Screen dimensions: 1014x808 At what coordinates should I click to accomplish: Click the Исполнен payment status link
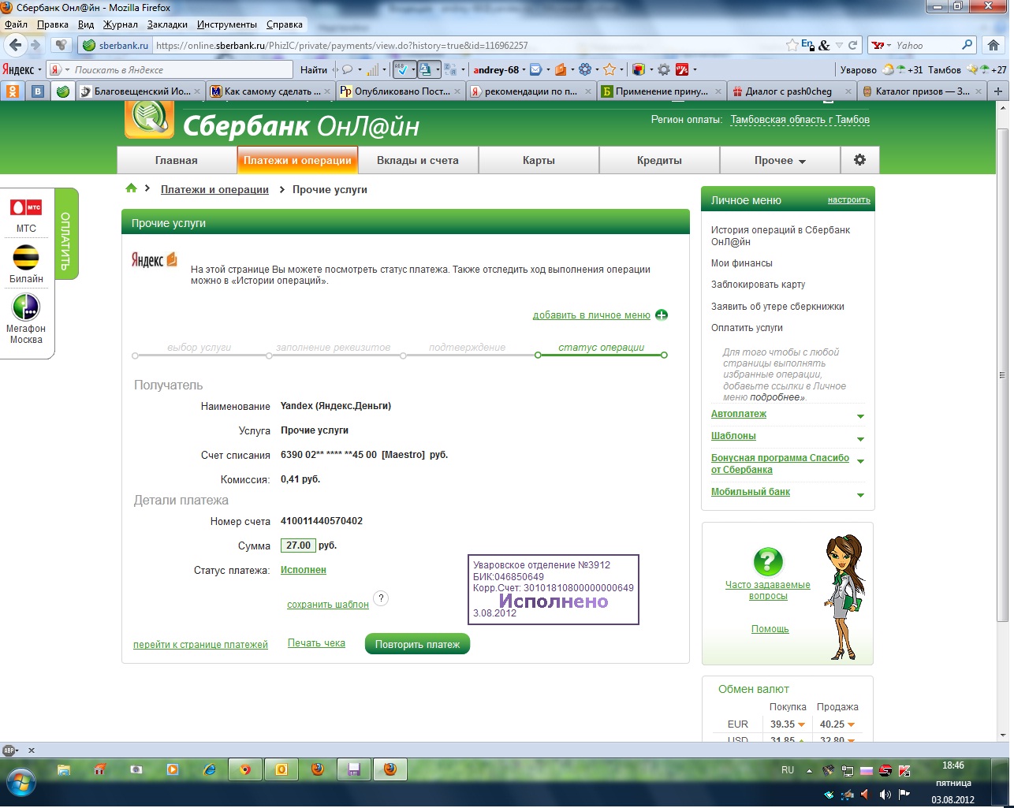click(x=304, y=570)
